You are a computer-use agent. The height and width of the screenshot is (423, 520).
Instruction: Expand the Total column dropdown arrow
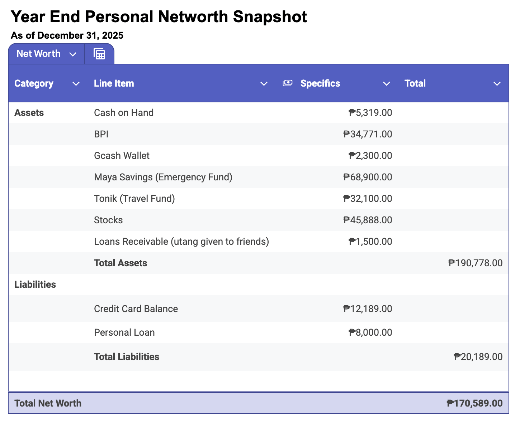tap(497, 84)
